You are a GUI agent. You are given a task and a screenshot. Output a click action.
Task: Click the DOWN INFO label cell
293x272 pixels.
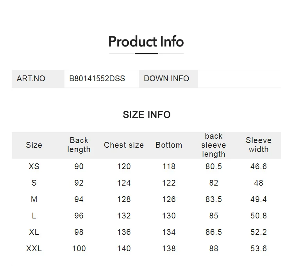pyautogui.click(x=168, y=79)
